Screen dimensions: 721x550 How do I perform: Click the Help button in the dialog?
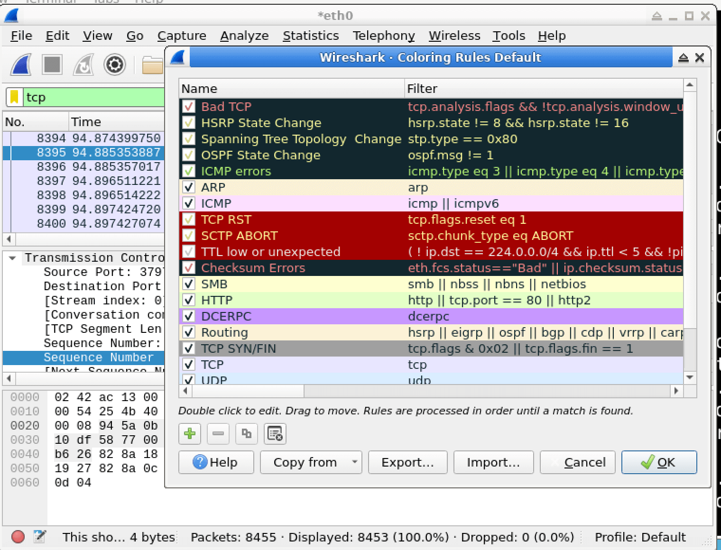(x=216, y=462)
